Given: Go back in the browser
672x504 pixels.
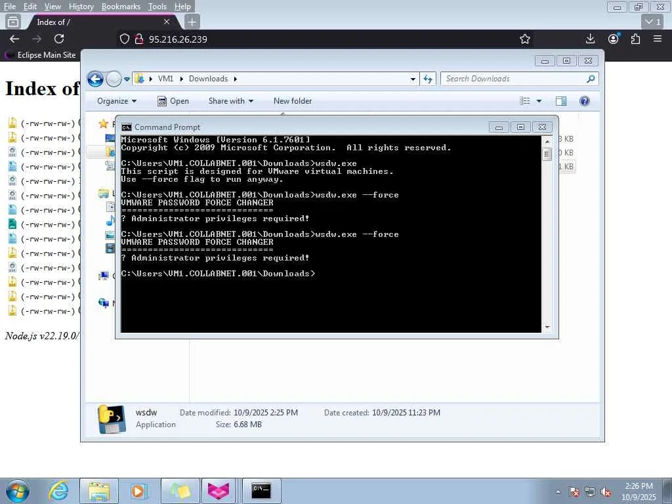Looking at the screenshot, I should coord(14,39).
